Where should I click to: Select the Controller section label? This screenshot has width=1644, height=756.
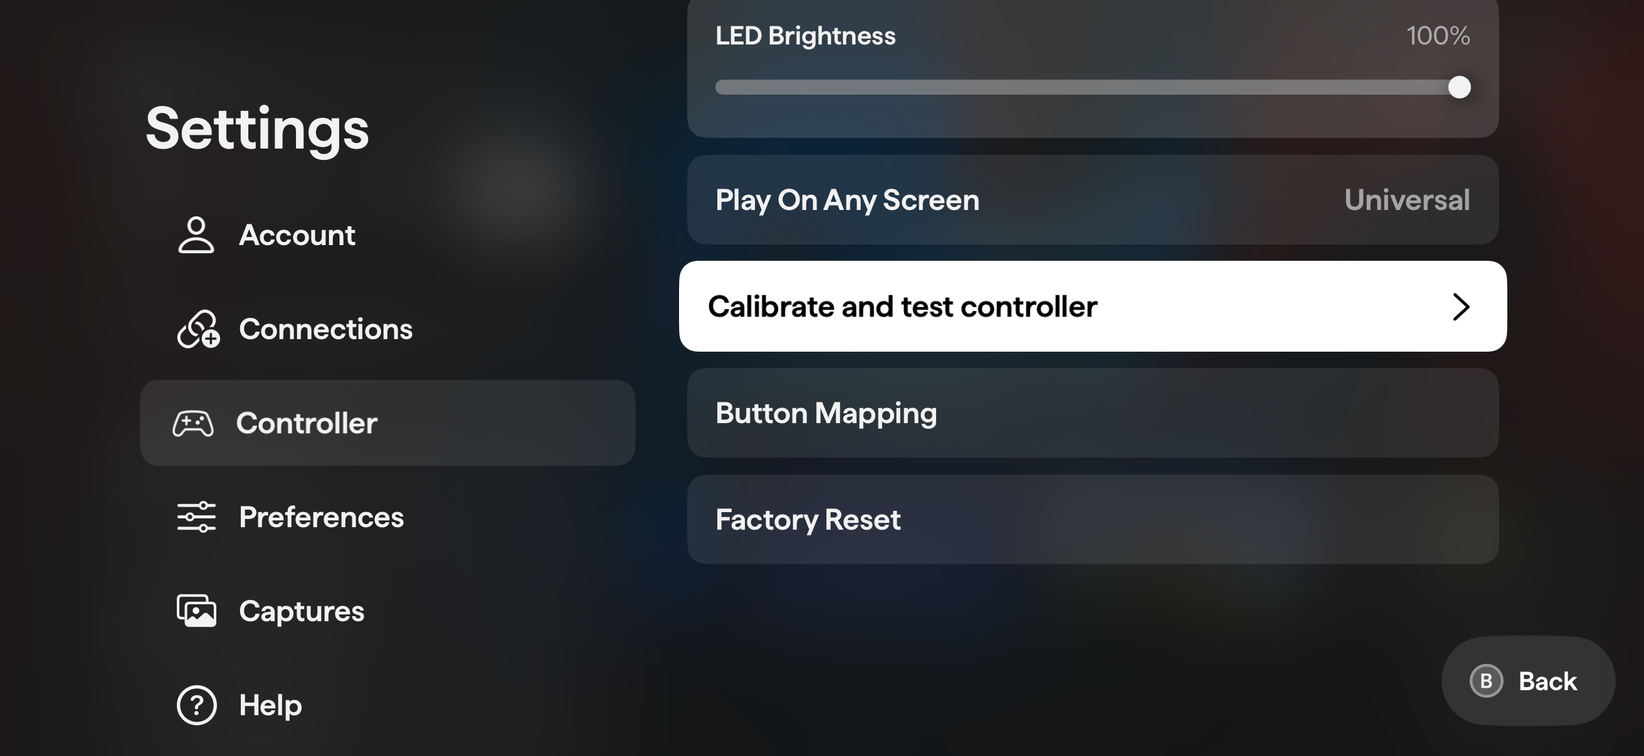(x=307, y=423)
